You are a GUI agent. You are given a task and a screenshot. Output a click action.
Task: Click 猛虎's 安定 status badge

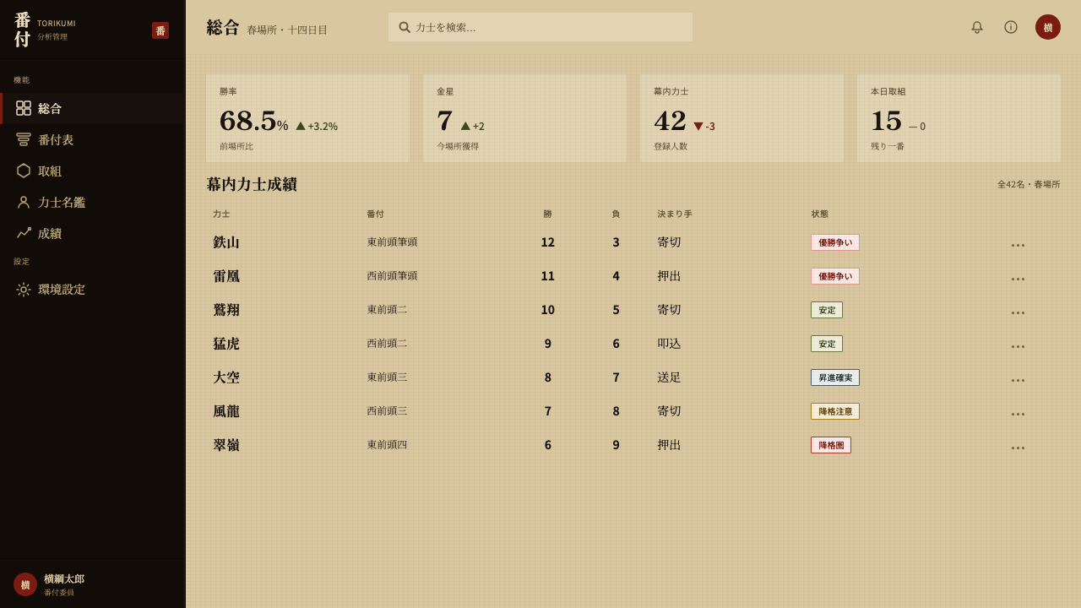coord(827,344)
